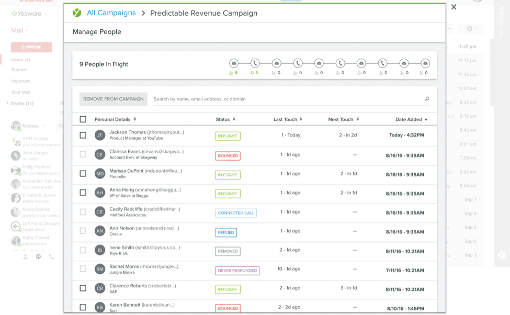Click the Remove From Campaign button
The image size is (510, 315).
(x=113, y=99)
